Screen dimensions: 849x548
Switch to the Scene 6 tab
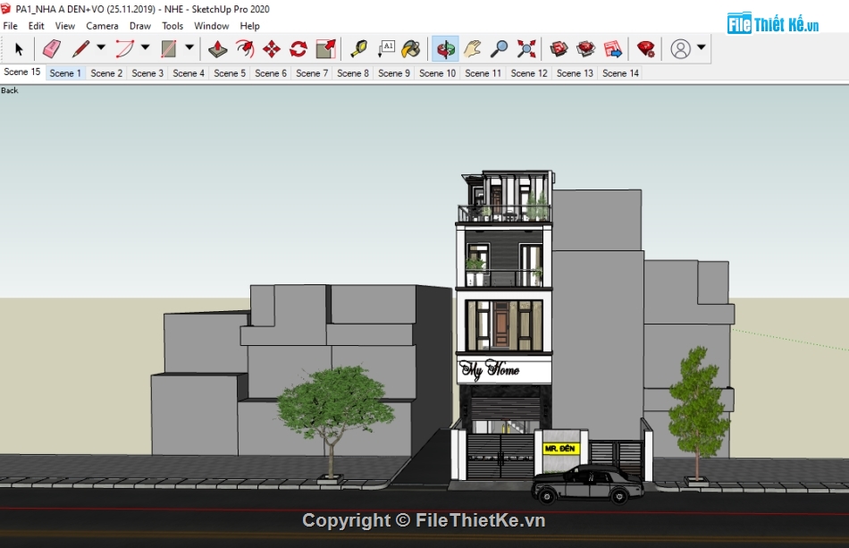[271, 73]
